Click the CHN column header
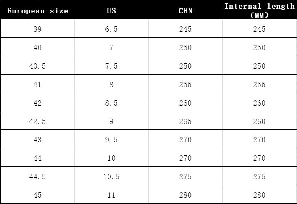This screenshot has height=204, width=297. pos(185,11)
